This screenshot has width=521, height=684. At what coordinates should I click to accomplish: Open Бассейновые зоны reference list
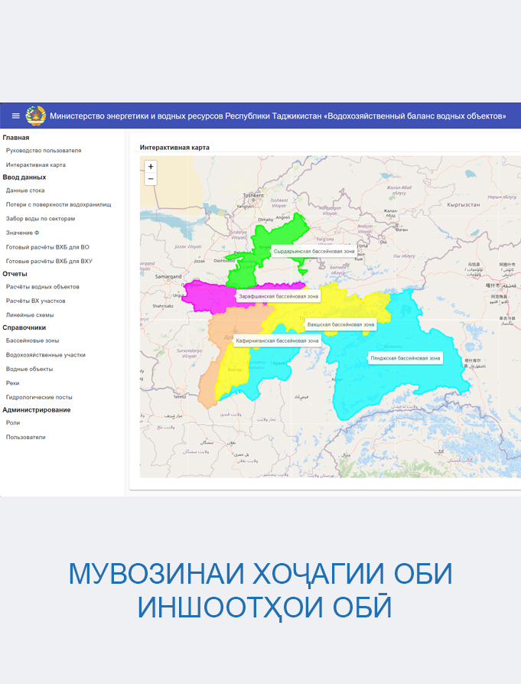32,340
